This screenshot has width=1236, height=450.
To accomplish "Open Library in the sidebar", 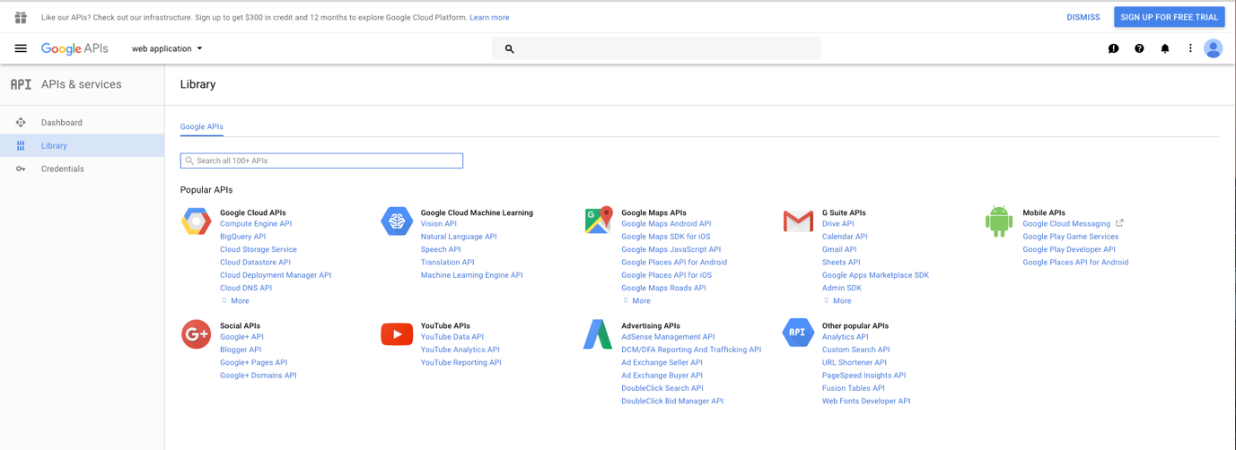I will point(82,145).
